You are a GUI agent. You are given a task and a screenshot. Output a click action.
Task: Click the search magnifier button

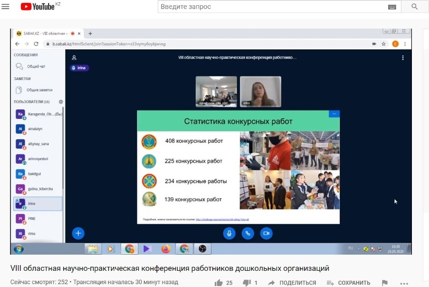[414, 7]
